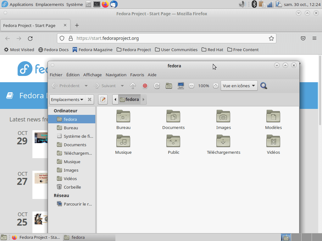
Task: Select Documents in the sidebar
Action: (x=72, y=145)
